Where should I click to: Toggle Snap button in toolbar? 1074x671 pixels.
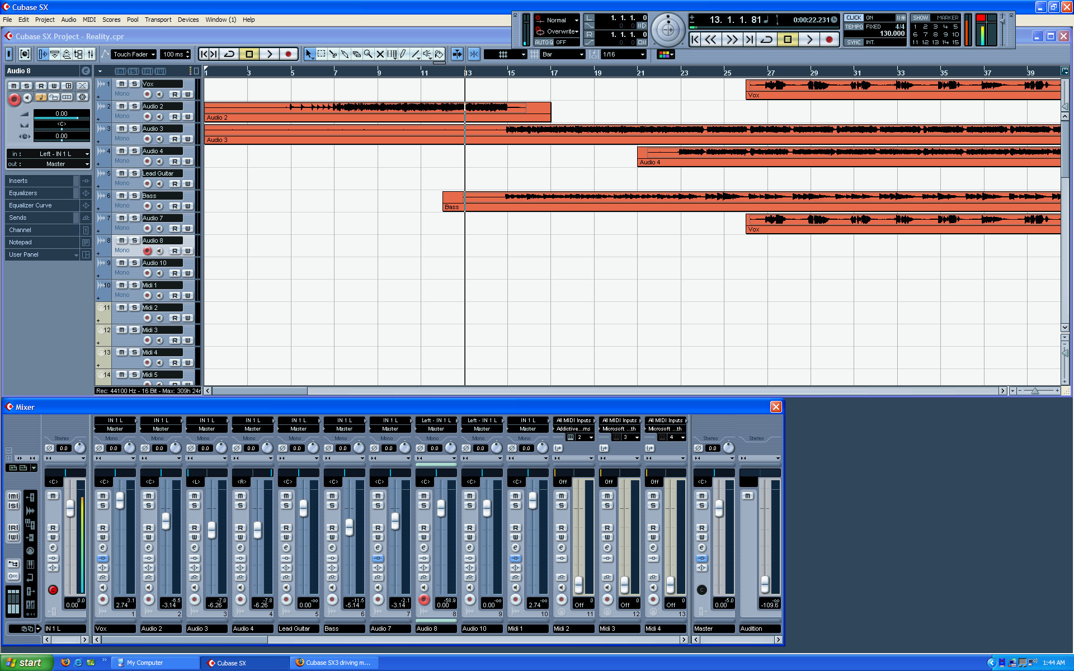pyautogui.click(x=474, y=54)
